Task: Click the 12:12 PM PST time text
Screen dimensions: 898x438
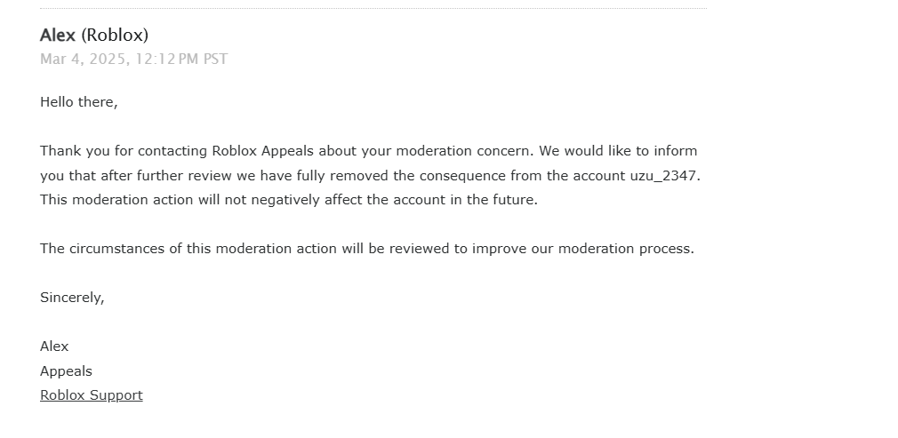Action: [x=181, y=60]
